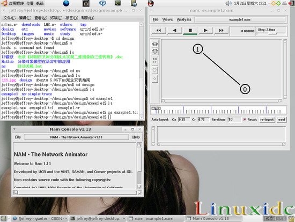Viewport: 295px width, 222px height.
Task: Open Analysis menu in nam
Action: pos(184,19)
